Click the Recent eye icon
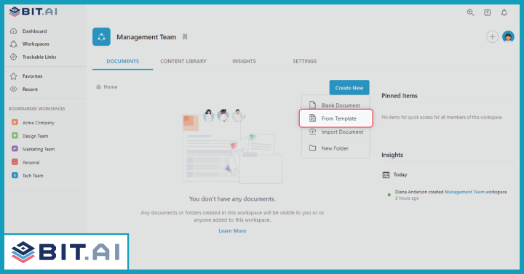 [x=13, y=89]
